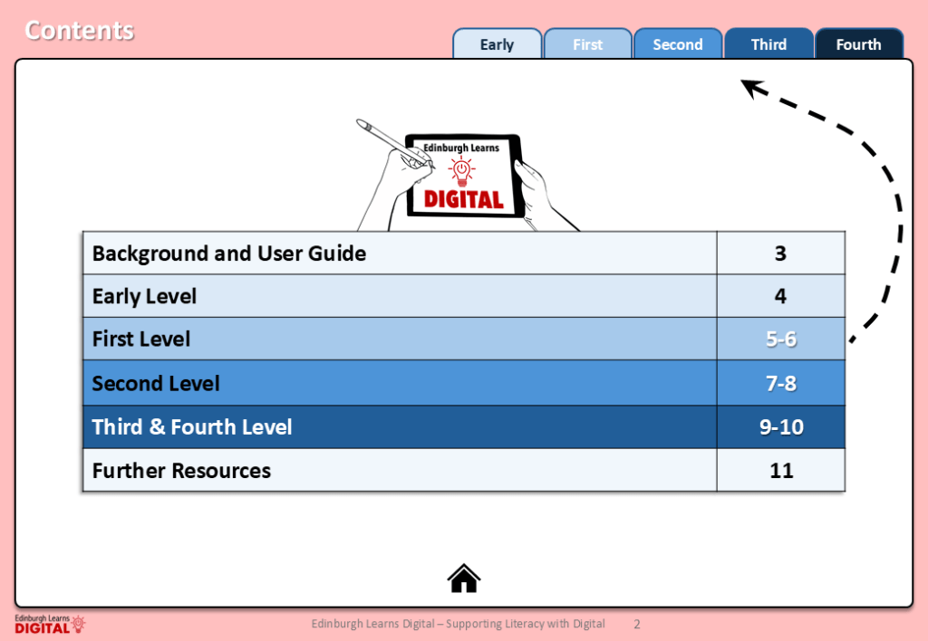928x641 pixels.
Task: Open the Fourth level tab
Action: [x=858, y=44]
